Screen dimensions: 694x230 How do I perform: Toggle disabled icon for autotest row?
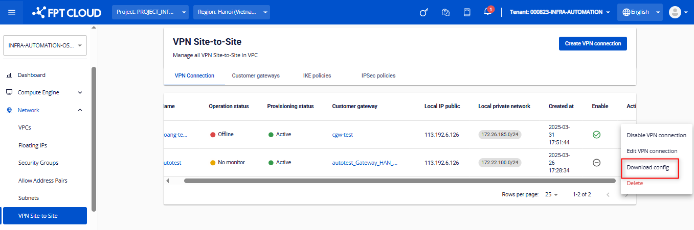pyautogui.click(x=596, y=163)
